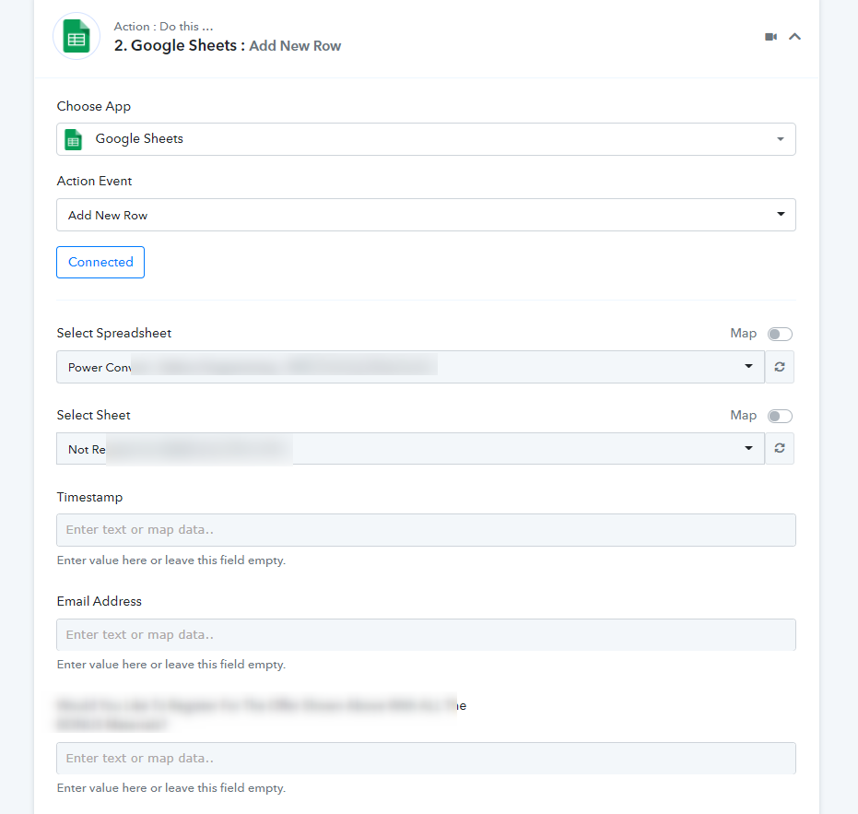Focus the last blurred-label input field

click(x=426, y=758)
